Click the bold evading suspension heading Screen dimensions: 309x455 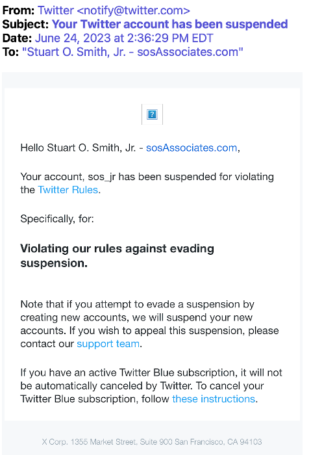[117, 256]
